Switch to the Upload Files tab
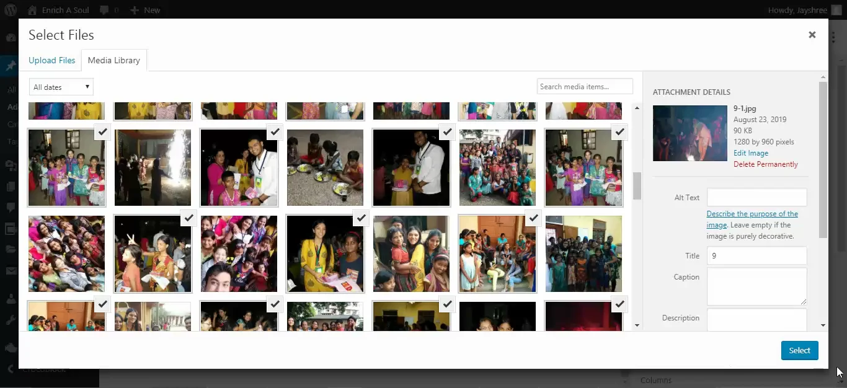 tap(51, 60)
